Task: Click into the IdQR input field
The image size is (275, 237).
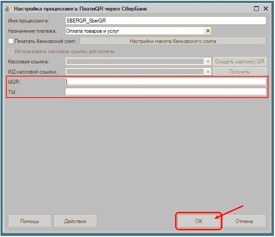Action: (166, 82)
